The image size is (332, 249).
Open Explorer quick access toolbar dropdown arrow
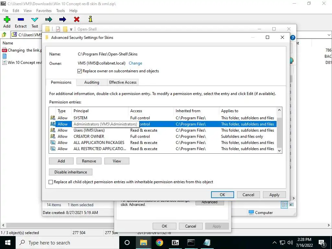tap(71, 29)
